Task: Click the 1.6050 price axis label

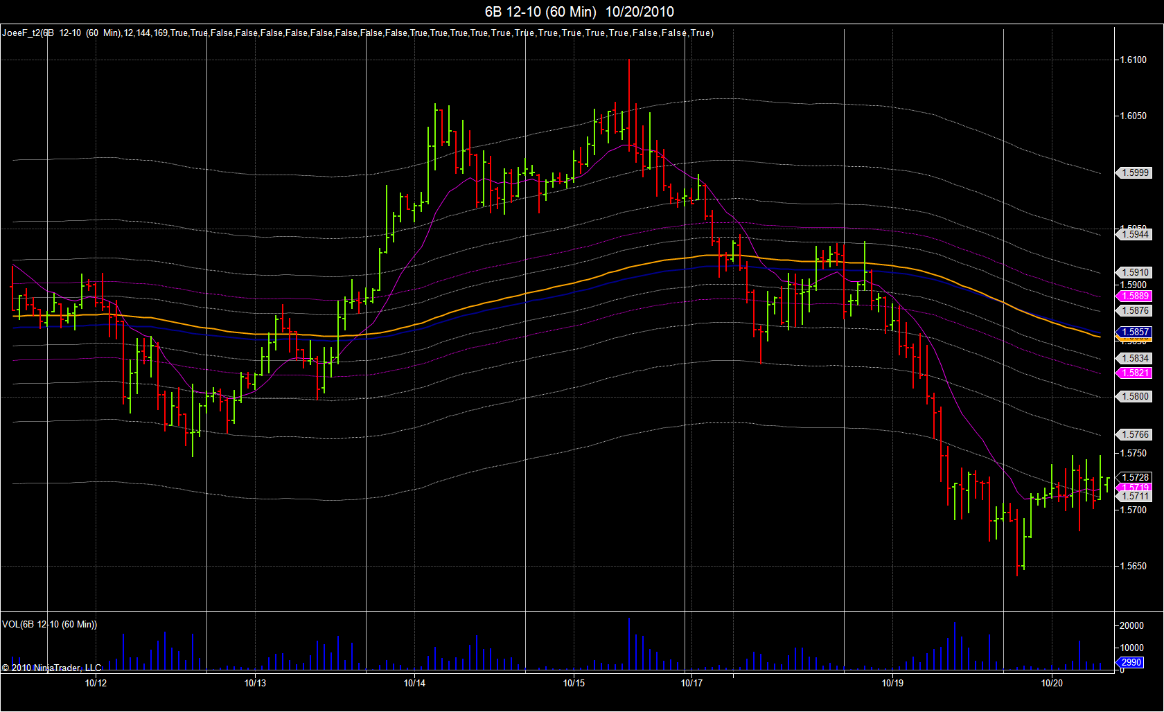Action: point(1134,116)
